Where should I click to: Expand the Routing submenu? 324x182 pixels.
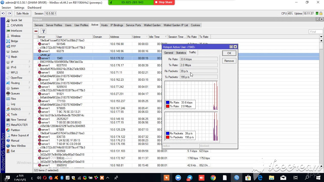pos(29,83)
